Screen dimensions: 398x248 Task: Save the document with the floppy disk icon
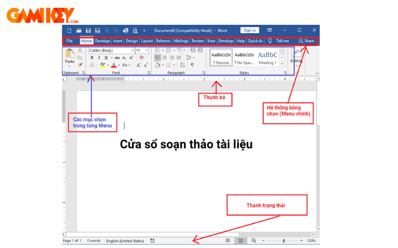pyautogui.click(x=88, y=31)
